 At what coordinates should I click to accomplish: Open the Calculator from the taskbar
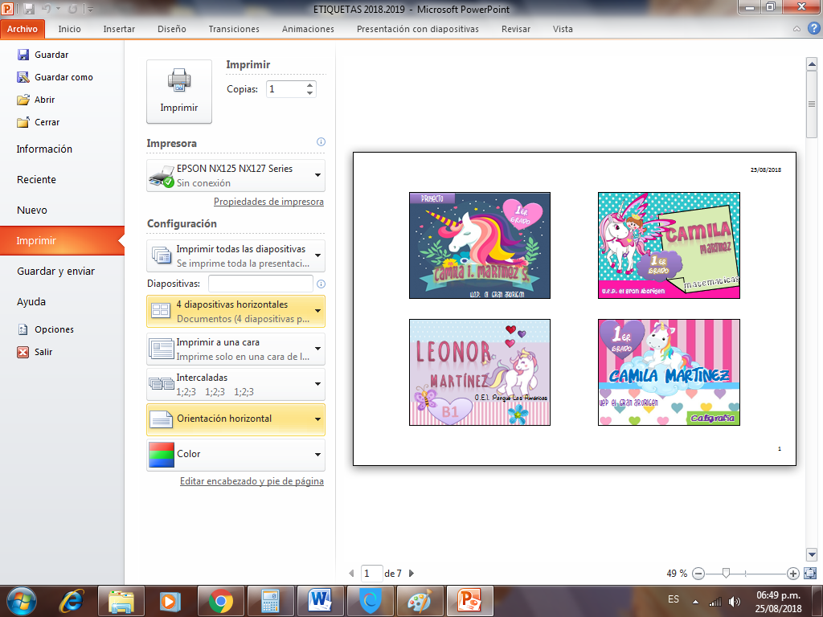[270, 601]
